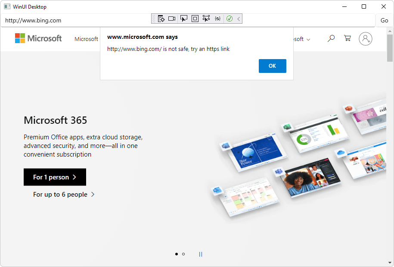
Task: Expand the All Microsoft dropdown chevron
Action: (x=308, y=40)
